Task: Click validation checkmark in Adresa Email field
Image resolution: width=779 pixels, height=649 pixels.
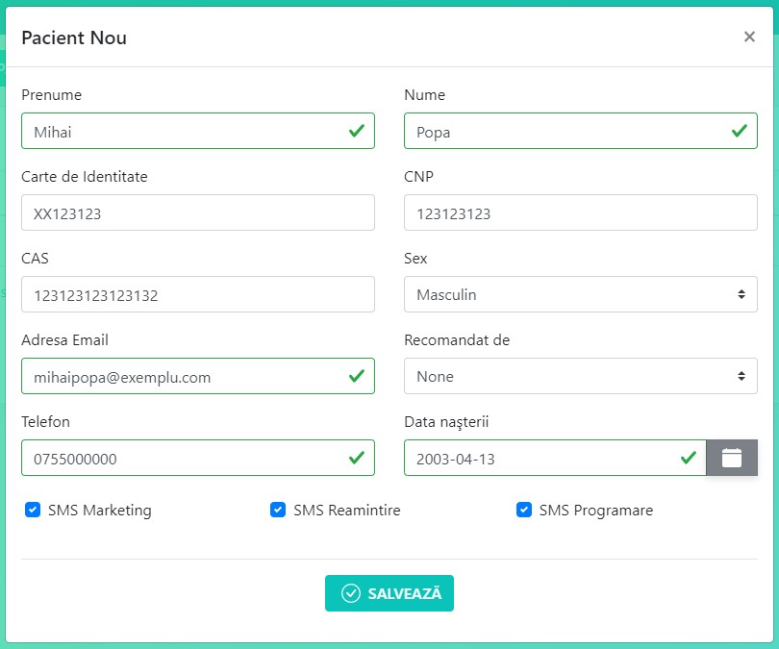Action: 357,376
